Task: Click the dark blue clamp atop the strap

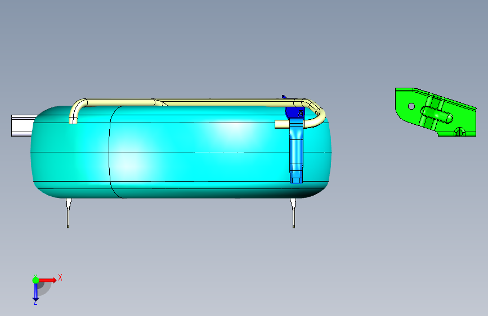Action: 294,112
